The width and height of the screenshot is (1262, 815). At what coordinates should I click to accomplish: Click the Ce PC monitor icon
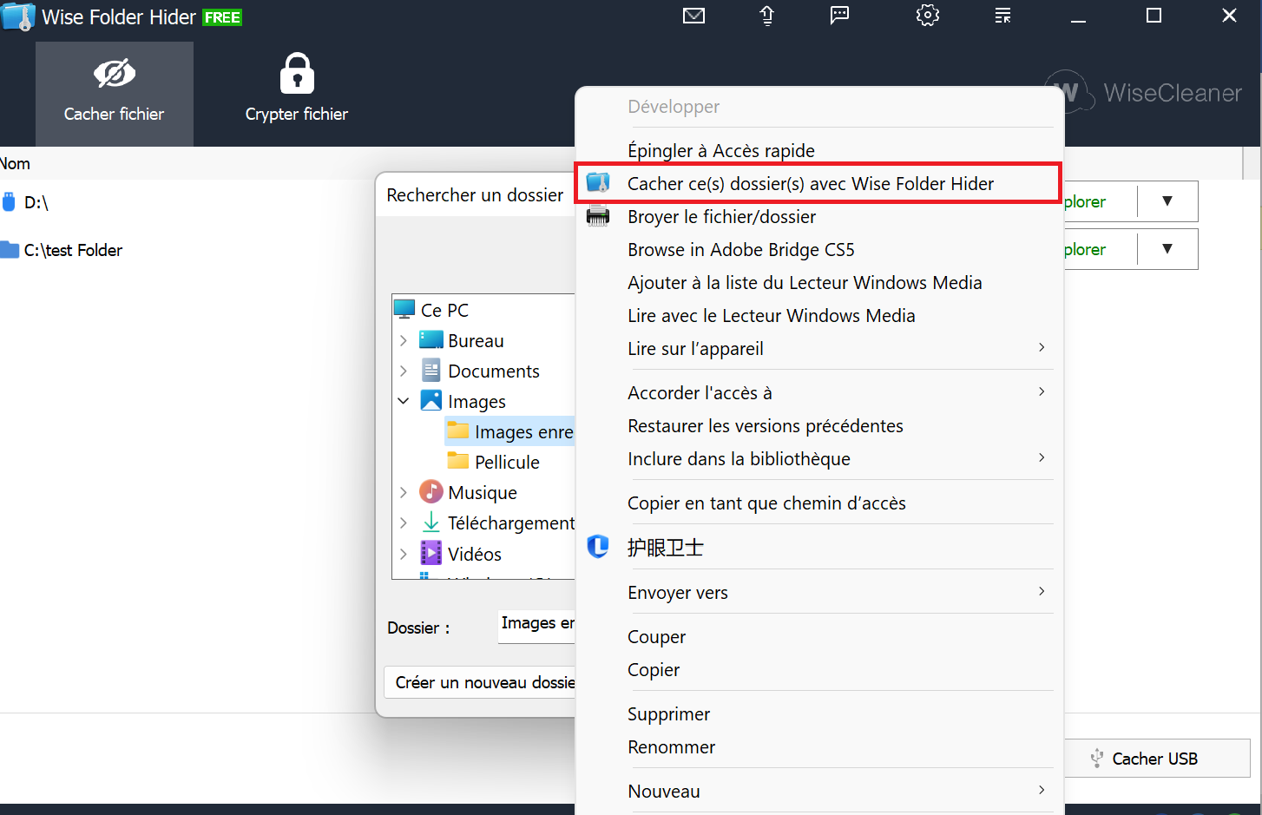point(404,309)
